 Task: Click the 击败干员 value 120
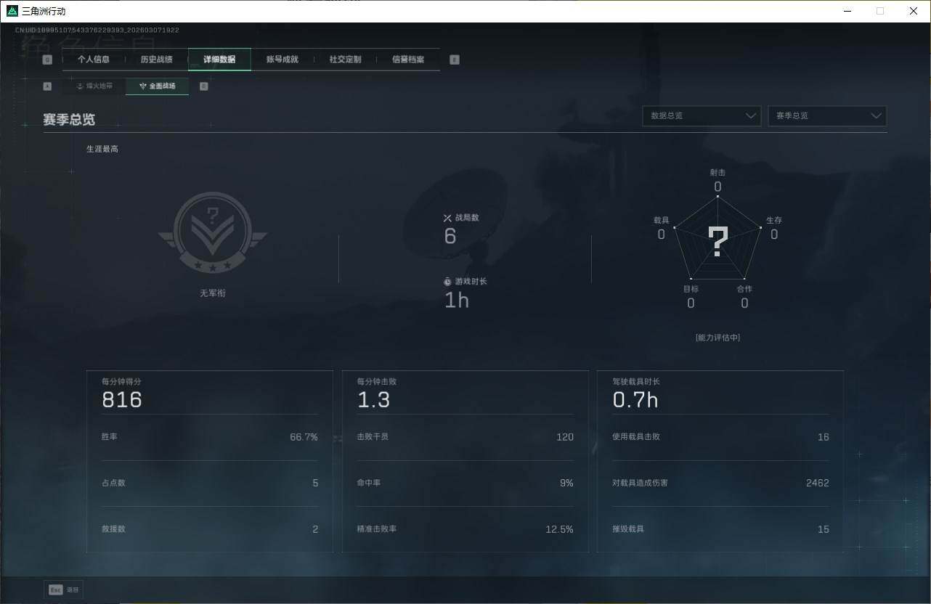tap(565, 437)
